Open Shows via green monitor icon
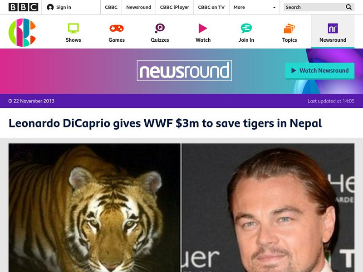This screenshot has height=272, width=363. tap(73, 28)
